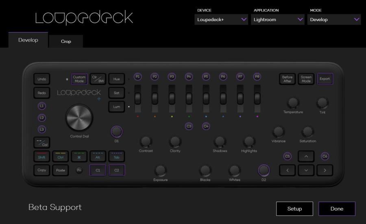Select the large Control Dial

(79, 117)
